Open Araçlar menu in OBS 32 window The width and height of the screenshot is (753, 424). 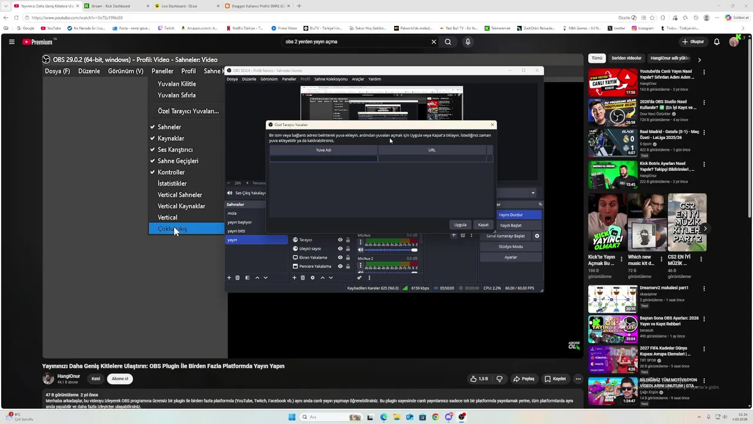pos(358,79)
